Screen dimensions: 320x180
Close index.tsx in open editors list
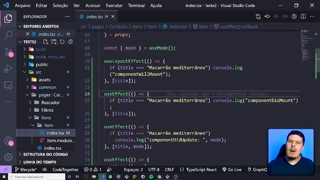pyautogui.click(x=27, y=34)
